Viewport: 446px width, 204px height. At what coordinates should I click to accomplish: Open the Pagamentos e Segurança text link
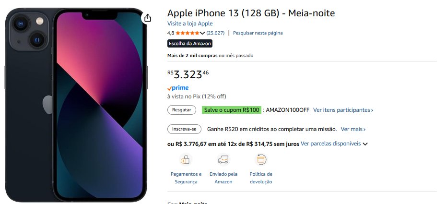[x=186, y=178]
